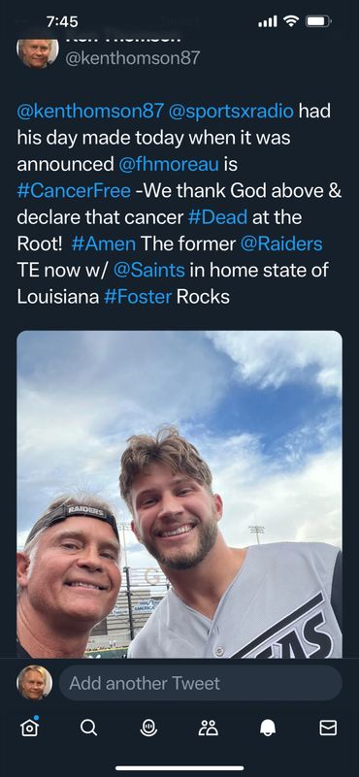The width and height of the screenshot is (359, 777).
Task: Tap the battery icon in status bar
Action: point(319,21)
